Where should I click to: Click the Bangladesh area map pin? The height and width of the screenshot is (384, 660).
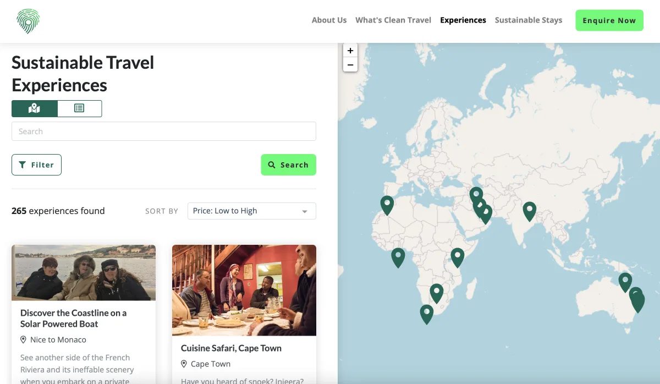coord(530,211)
